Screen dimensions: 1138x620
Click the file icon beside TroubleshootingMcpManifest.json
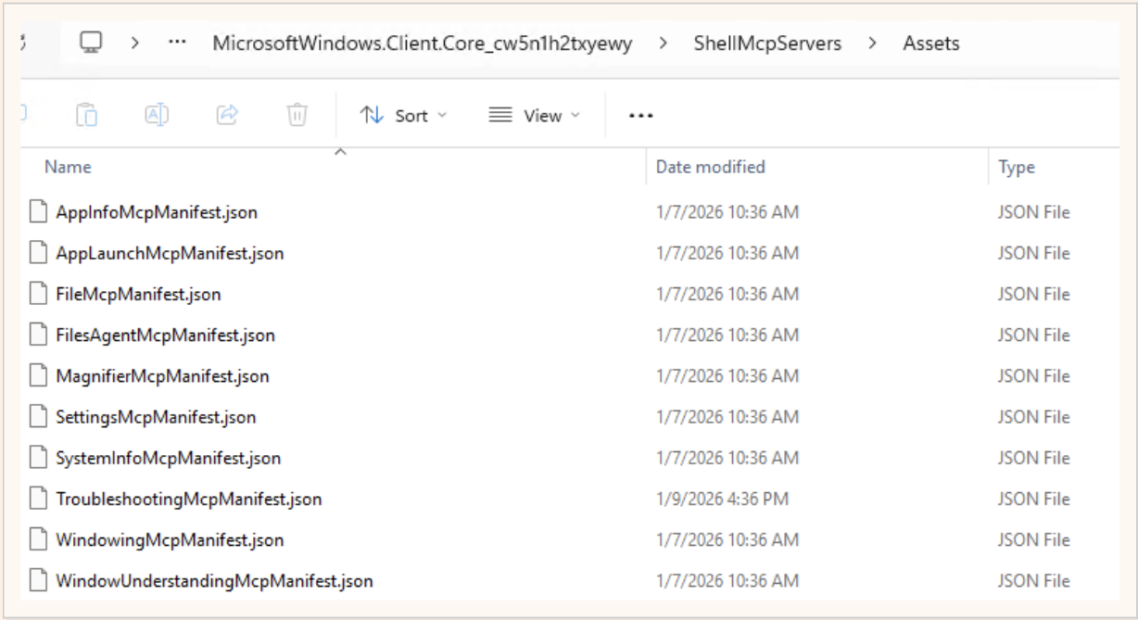(x=37, y=499)
